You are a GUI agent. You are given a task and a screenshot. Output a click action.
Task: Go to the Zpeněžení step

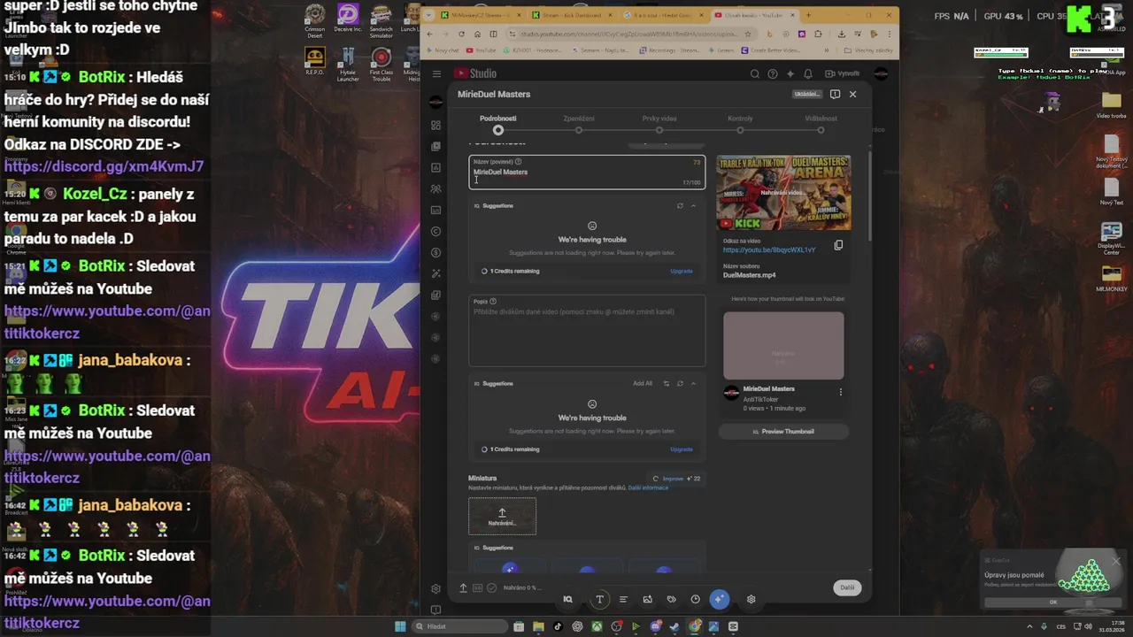coord(579,124)
